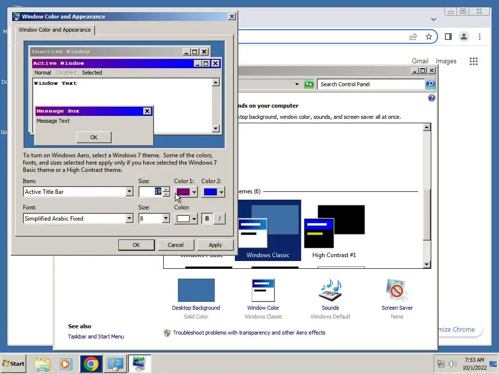Click Active Window title bar in preview
The image size is (499, 374).
coord(113,63)
